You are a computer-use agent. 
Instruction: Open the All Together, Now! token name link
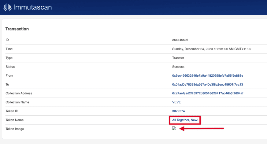click(185, 120)
